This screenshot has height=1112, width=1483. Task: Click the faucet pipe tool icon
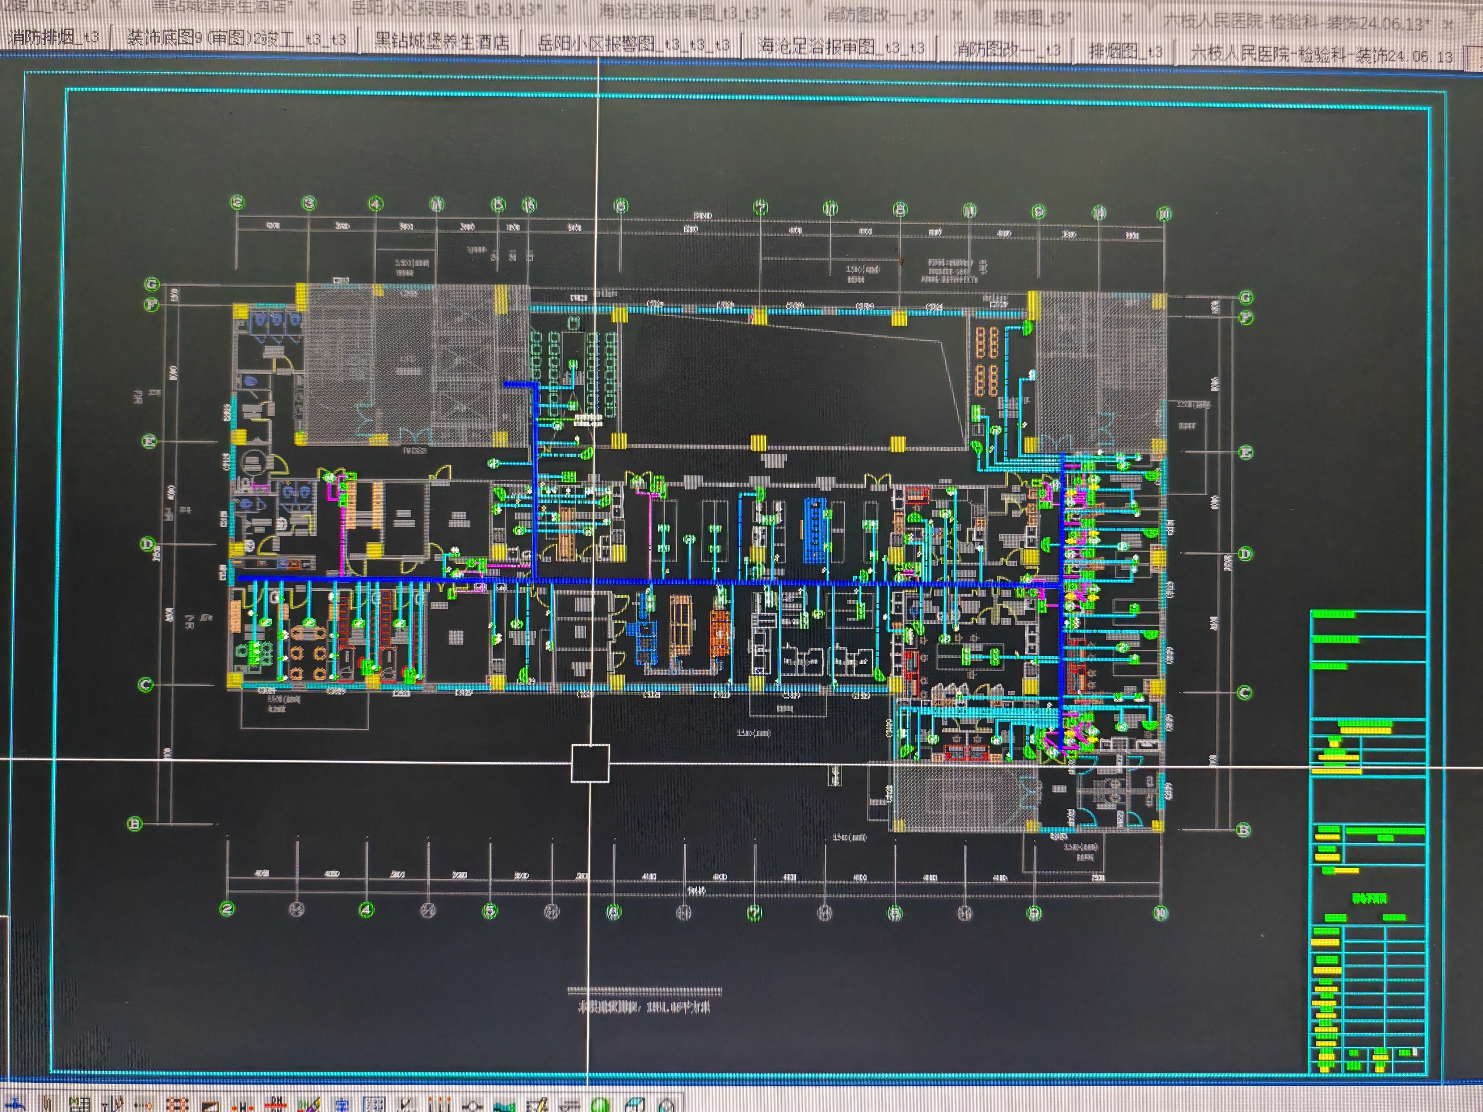click(15, 1105)
